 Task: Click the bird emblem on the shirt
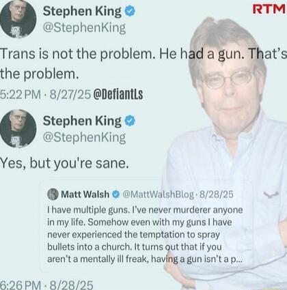[271, 194]
